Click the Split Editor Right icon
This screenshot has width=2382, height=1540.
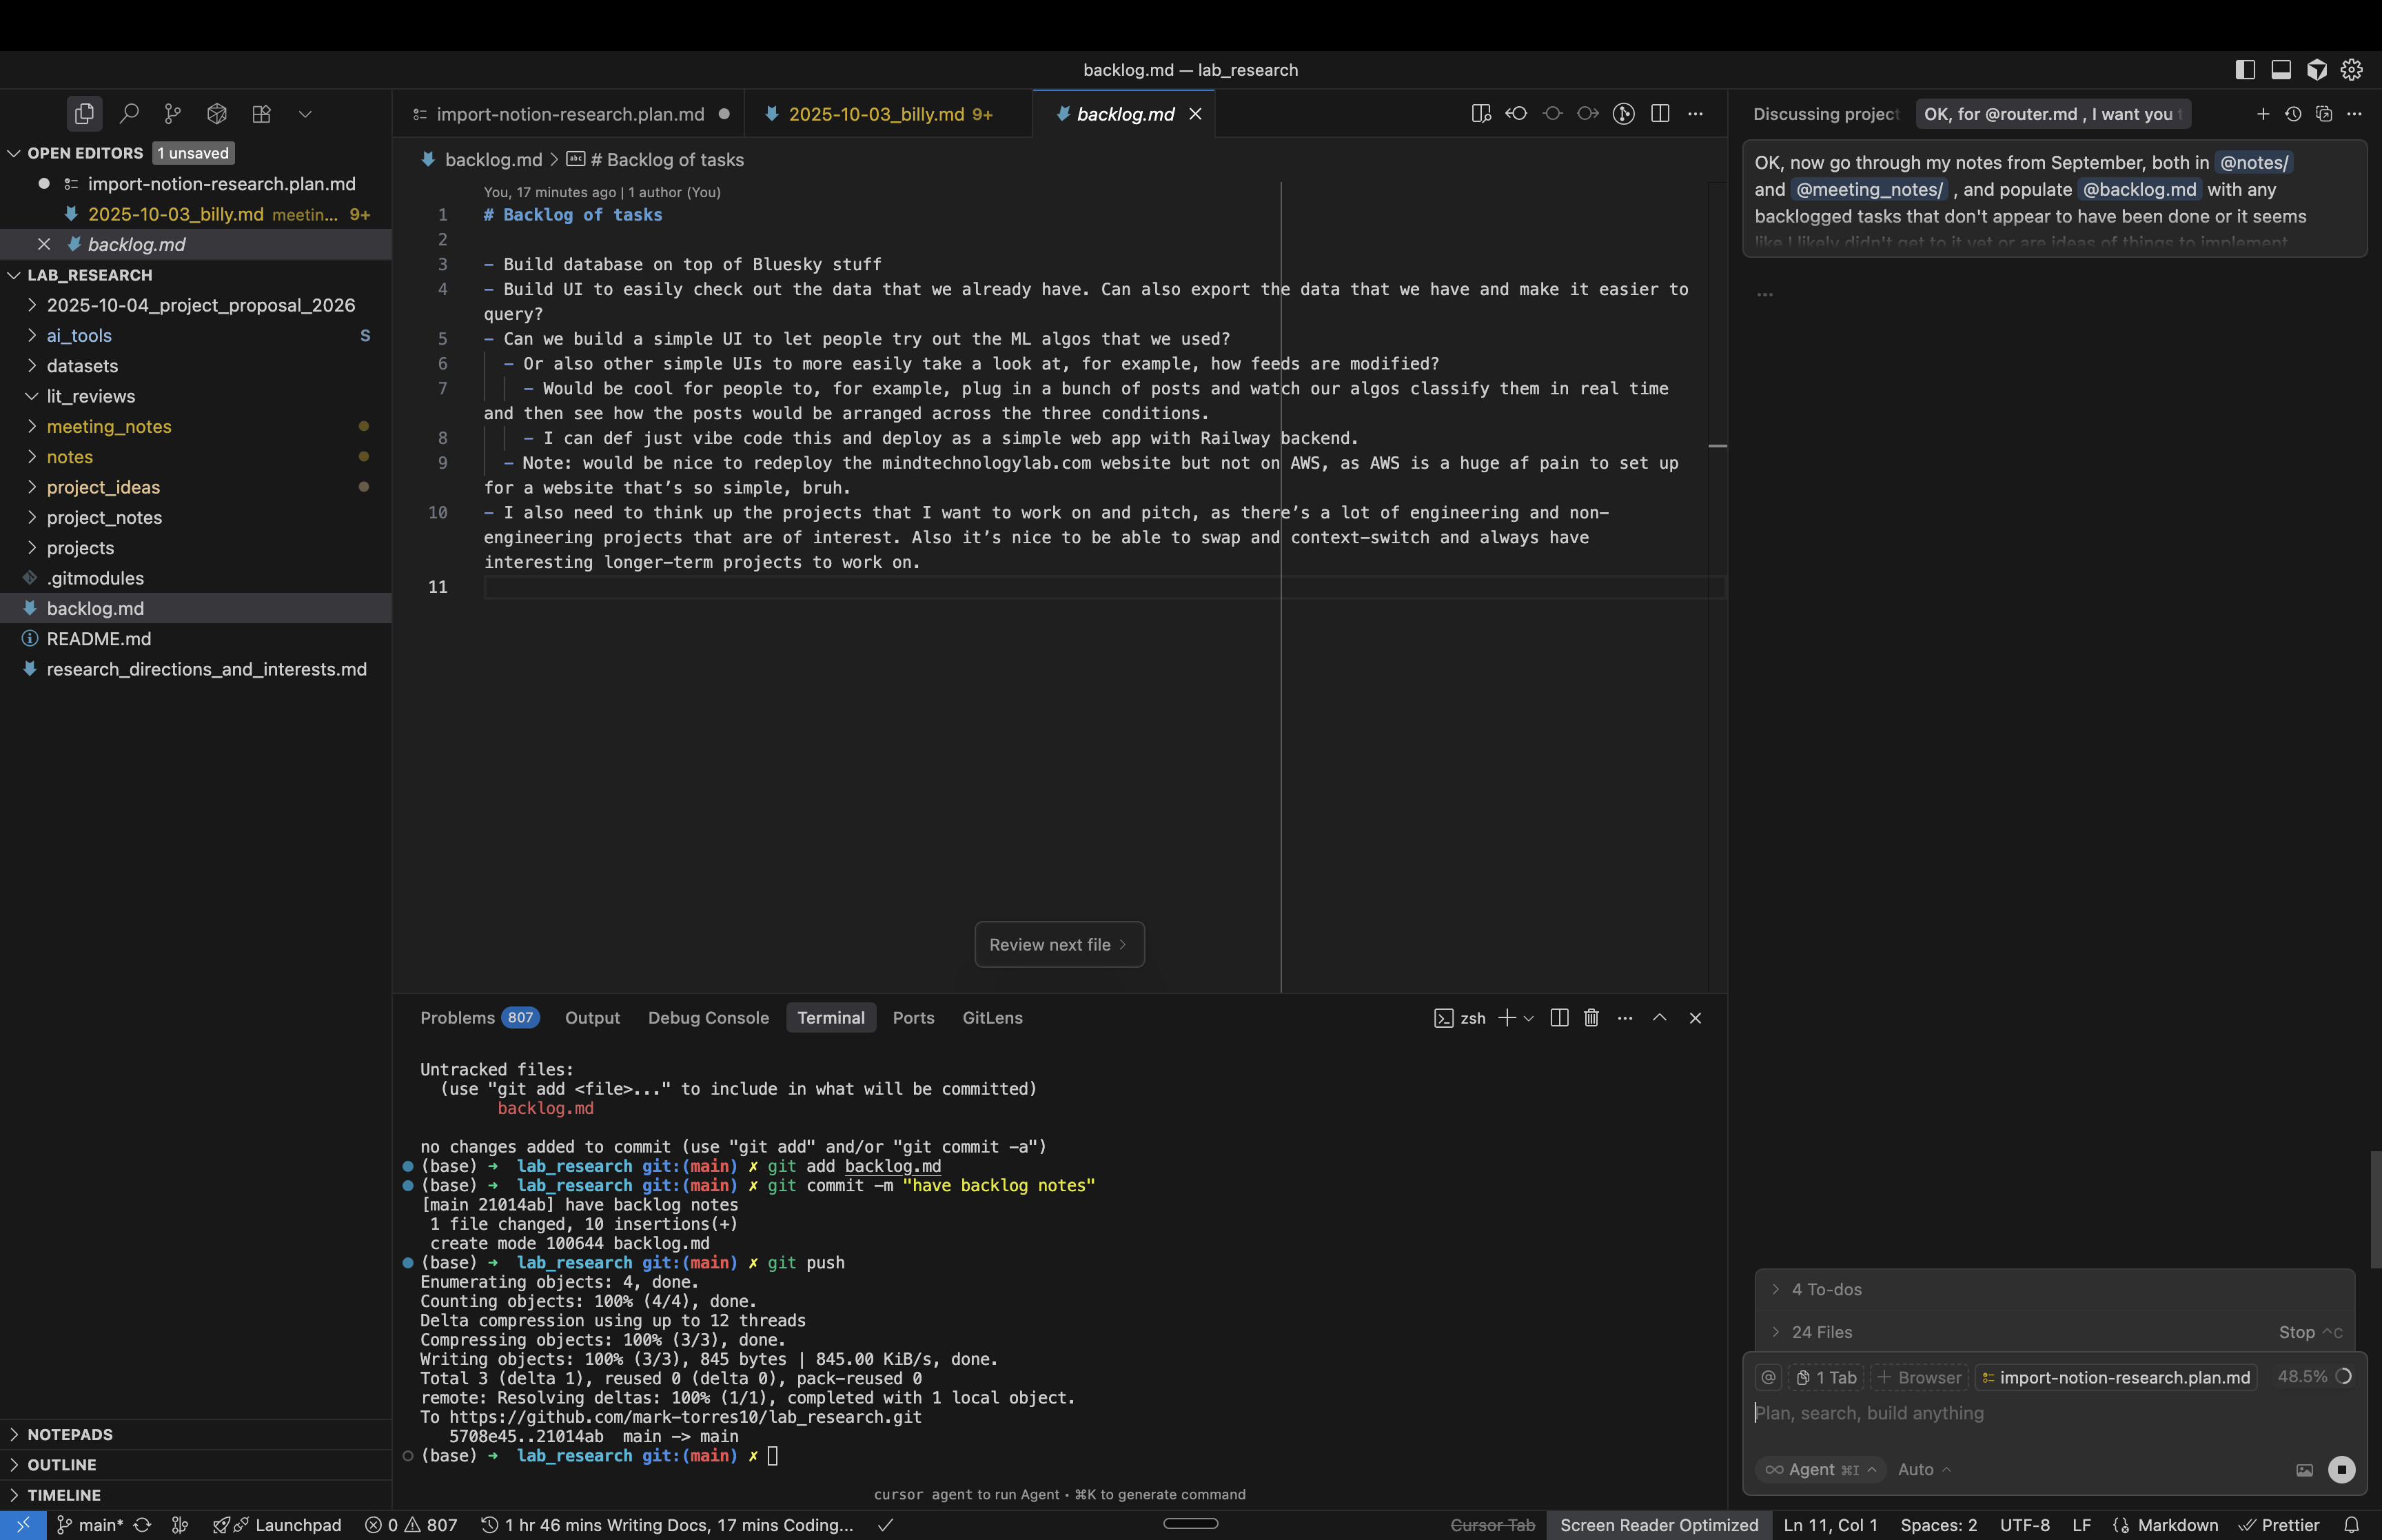pyautogui.click(x=1660, y=114)
